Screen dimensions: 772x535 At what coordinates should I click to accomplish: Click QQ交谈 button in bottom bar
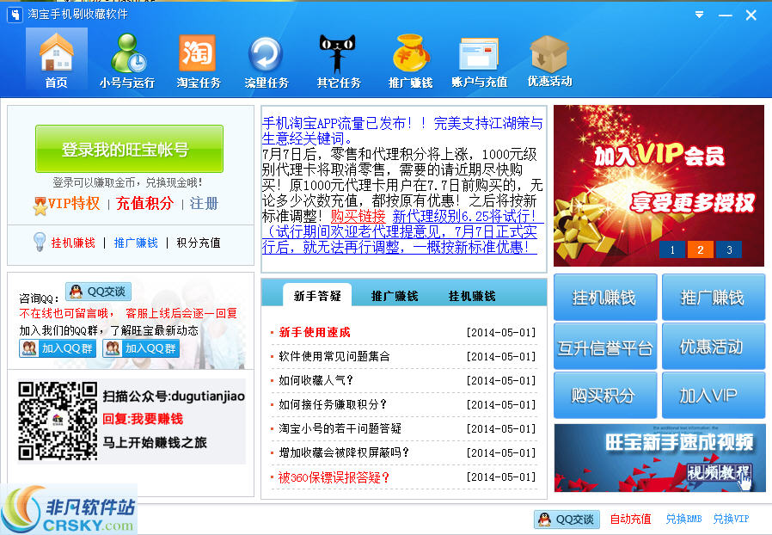567,520
